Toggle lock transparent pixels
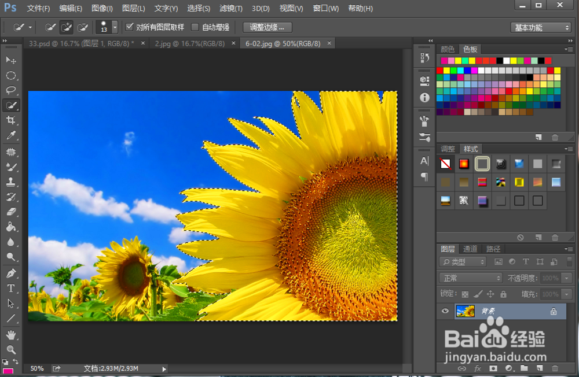The width and height of the screenshot is (579, 377). pos(466,294)
